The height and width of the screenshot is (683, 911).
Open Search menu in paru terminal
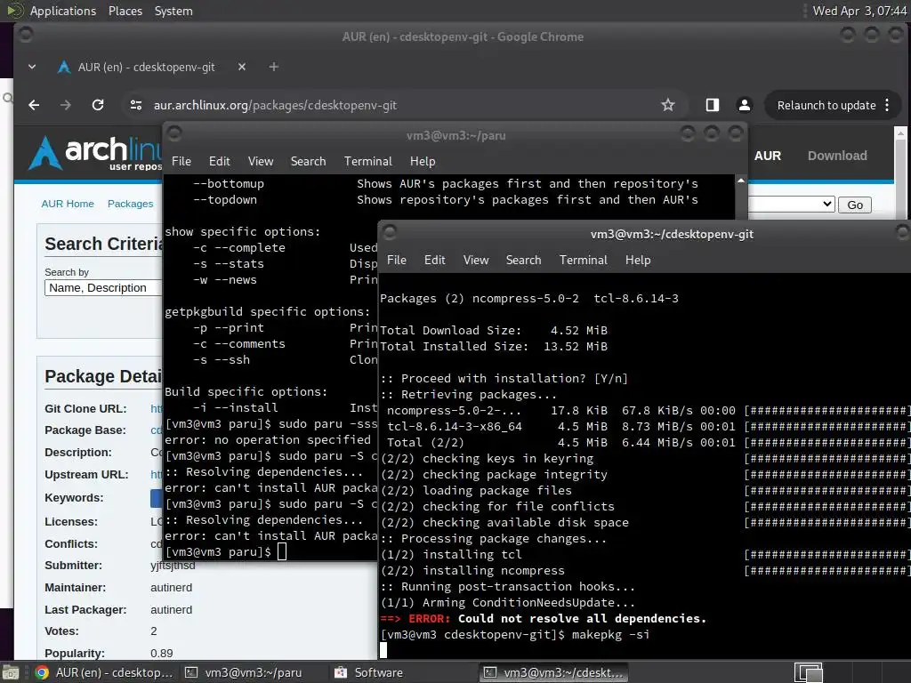click(x=308, y=162)
